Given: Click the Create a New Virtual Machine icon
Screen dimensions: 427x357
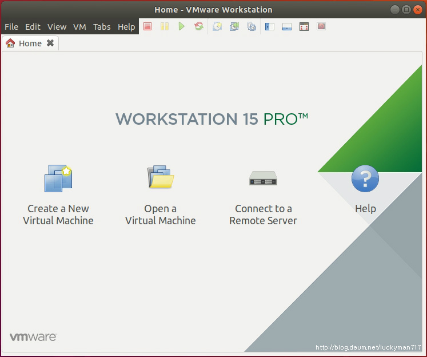Looking at the screenshot, I should click(x=58, y=178).
